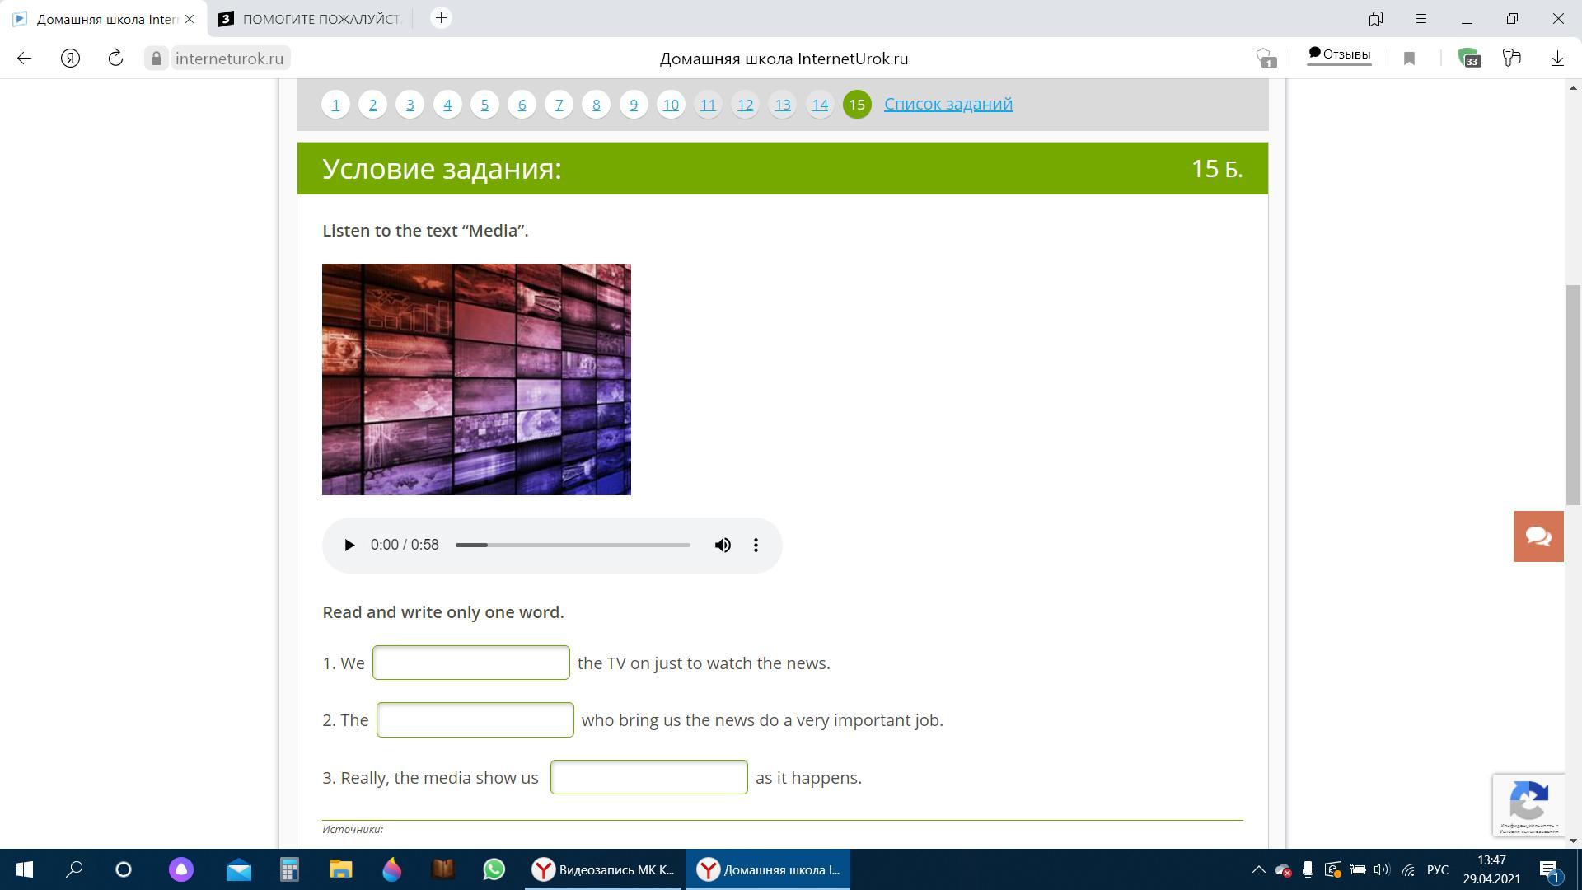Screen dimensions: 1582x890
Task: Open the browser hamburger menu
Action: pyautogui.click(x=1421, y=18)
